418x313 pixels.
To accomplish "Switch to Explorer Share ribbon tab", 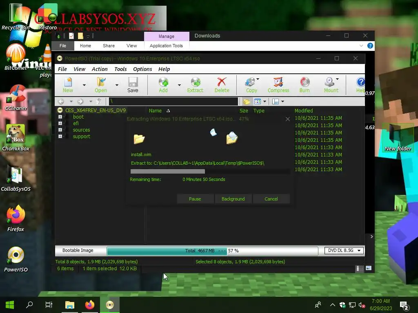I will coord(109,46).
